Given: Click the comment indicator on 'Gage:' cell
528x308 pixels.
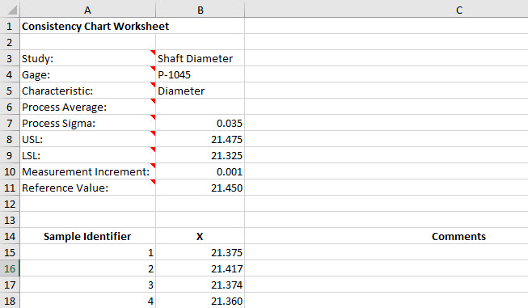Looking at the screenshot, I should pos(153,69).
